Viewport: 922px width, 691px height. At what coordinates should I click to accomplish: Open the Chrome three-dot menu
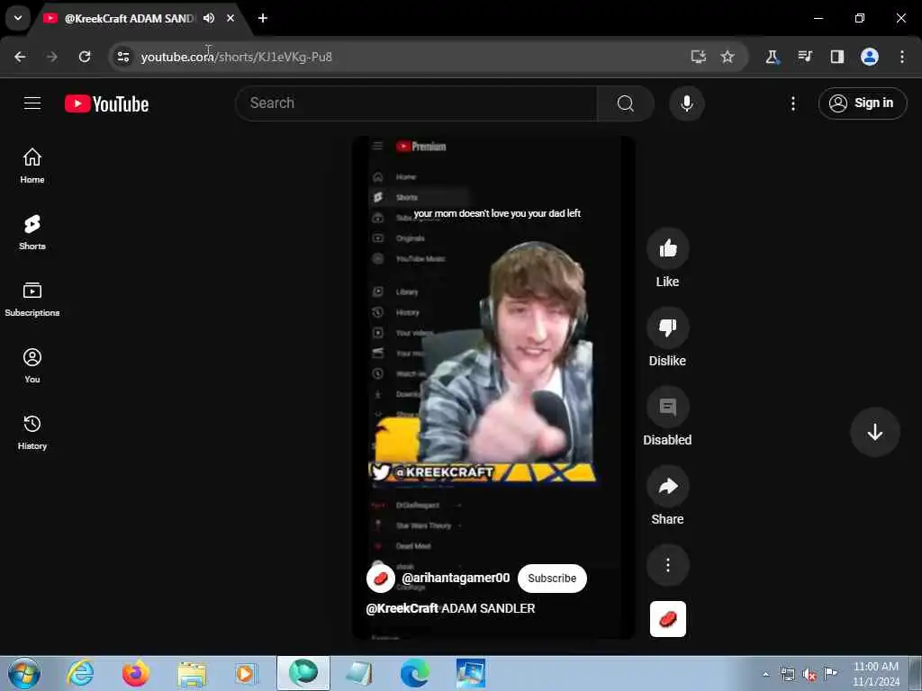coord(902,57)
